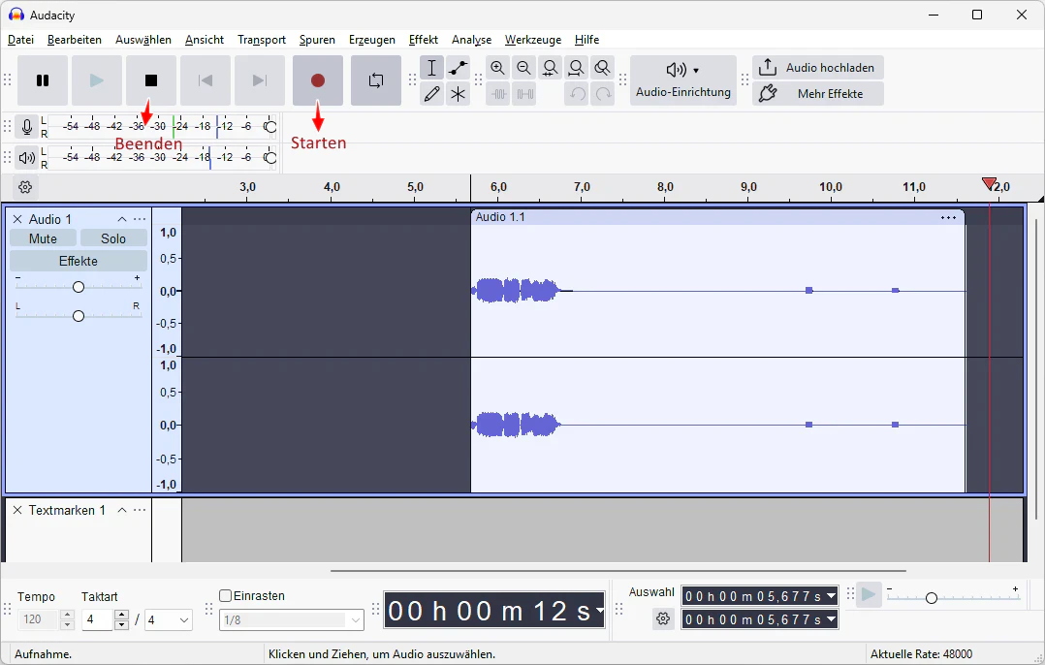1045x665 pixels.
Task: Collapse the Audio 1 track
Action: 122,219
